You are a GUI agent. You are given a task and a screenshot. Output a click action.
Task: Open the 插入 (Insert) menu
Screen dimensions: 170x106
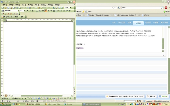(24, 5)
